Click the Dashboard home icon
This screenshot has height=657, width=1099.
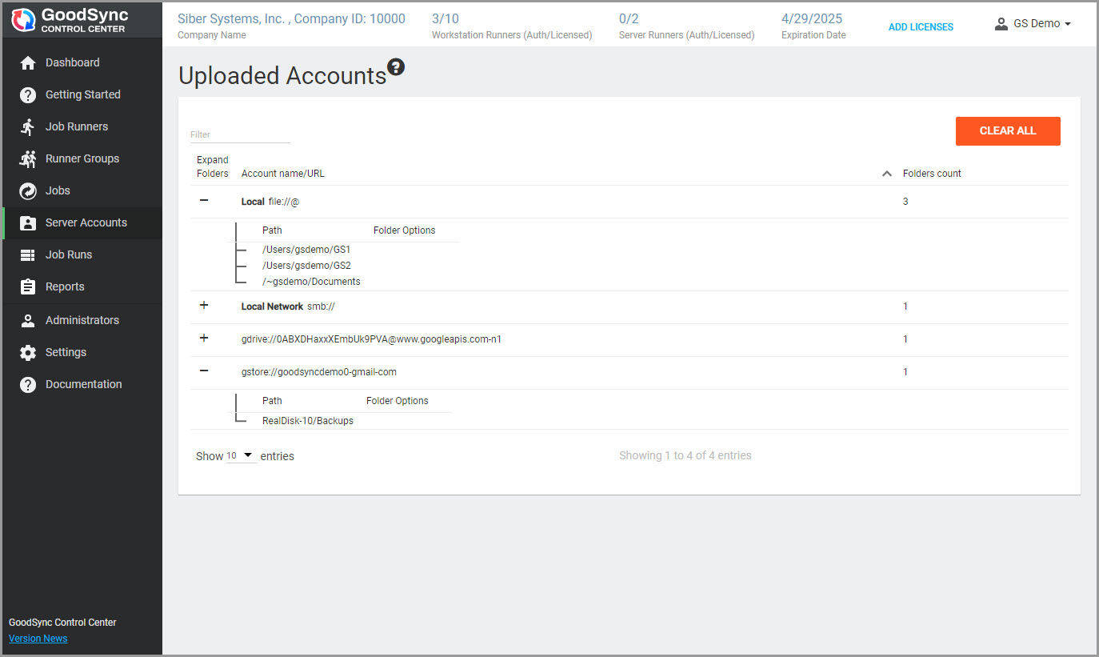click(28, 62)
